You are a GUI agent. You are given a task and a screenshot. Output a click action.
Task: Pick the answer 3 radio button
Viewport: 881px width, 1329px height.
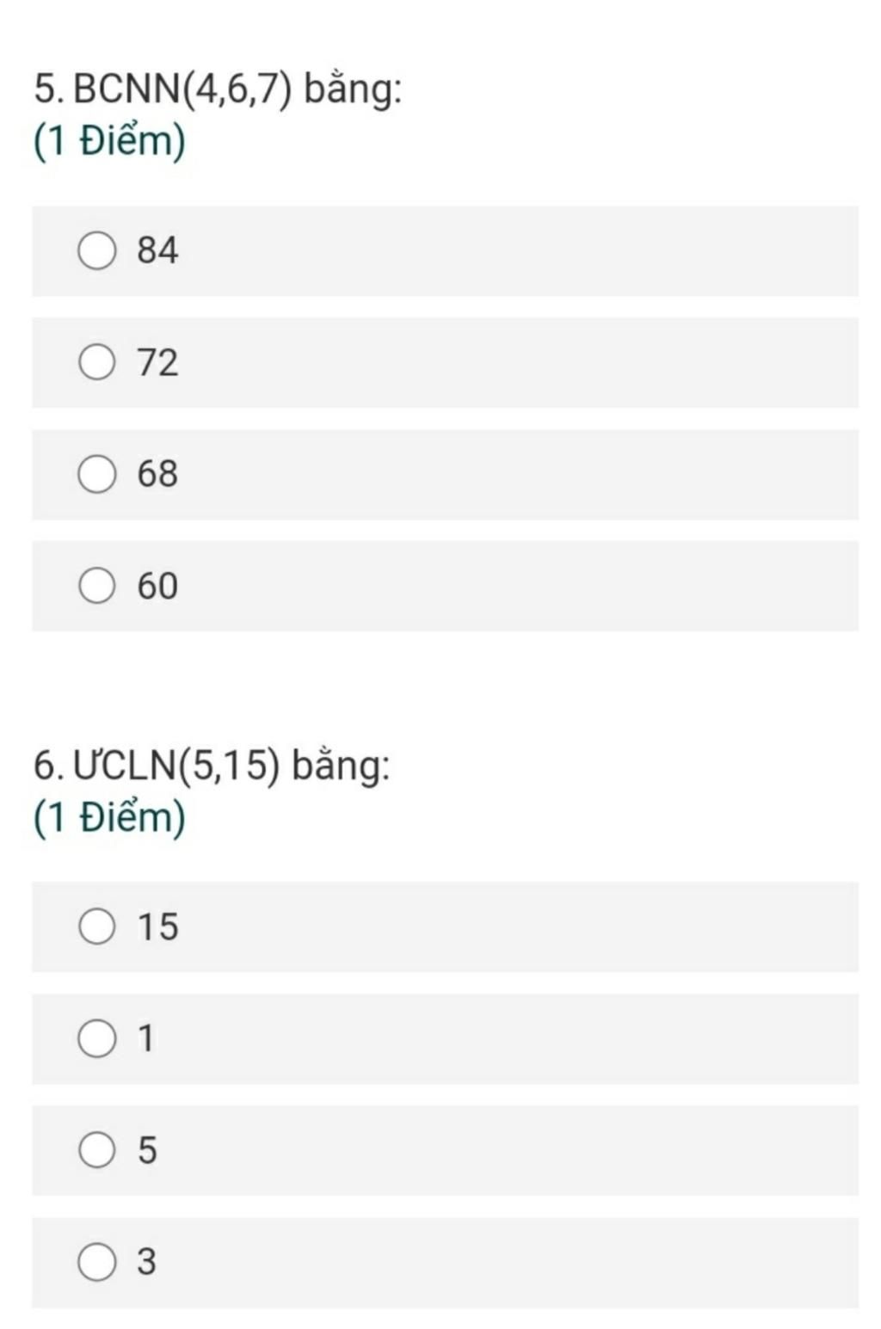[x=96, y=1262]
